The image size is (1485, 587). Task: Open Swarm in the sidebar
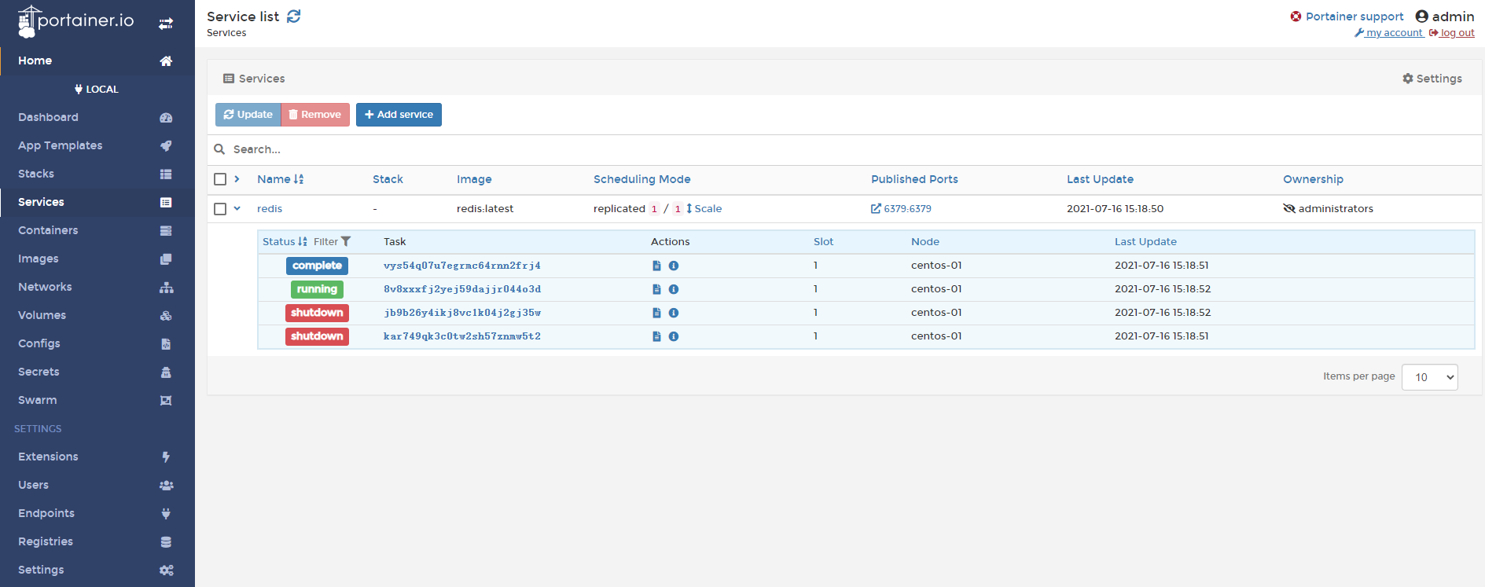[37, 400]
